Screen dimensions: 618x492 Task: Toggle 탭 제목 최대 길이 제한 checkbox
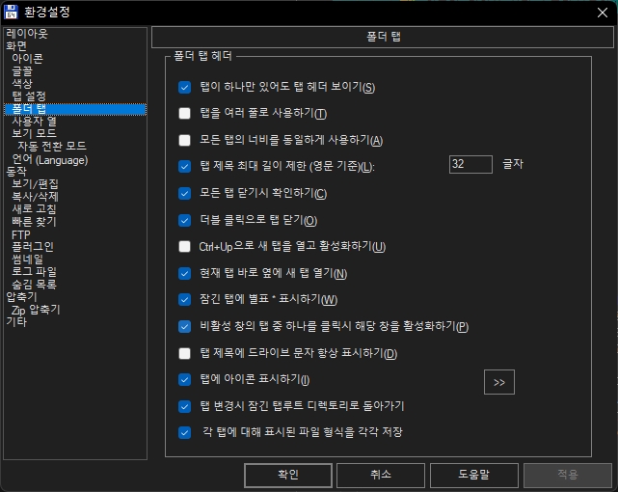point(184,166)
